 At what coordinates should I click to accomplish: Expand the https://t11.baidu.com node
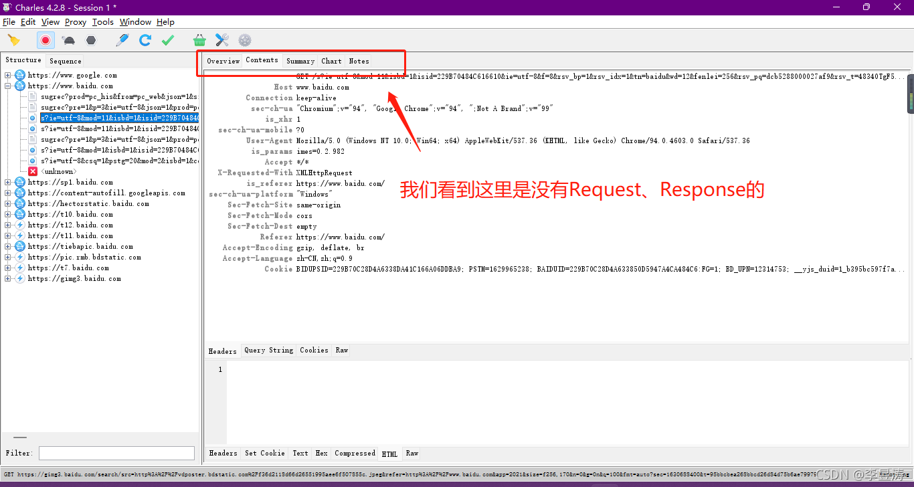8,235
